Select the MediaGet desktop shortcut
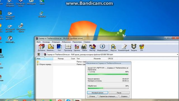This screenshot has width=179, height=101. 42,14
